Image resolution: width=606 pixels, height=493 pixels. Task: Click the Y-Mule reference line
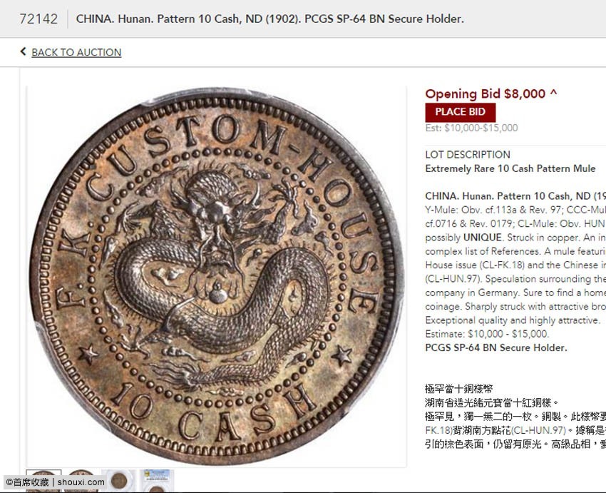515,210
